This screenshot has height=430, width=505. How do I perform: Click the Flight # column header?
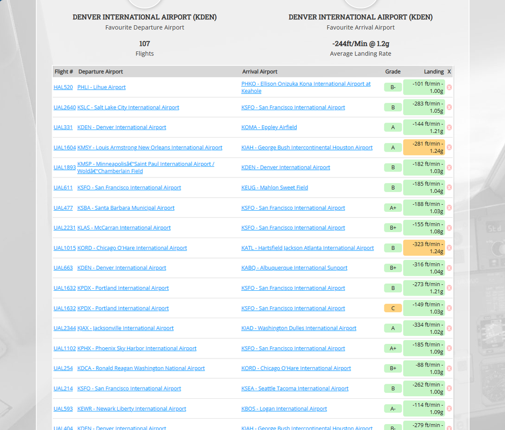[x=64, y=71]
